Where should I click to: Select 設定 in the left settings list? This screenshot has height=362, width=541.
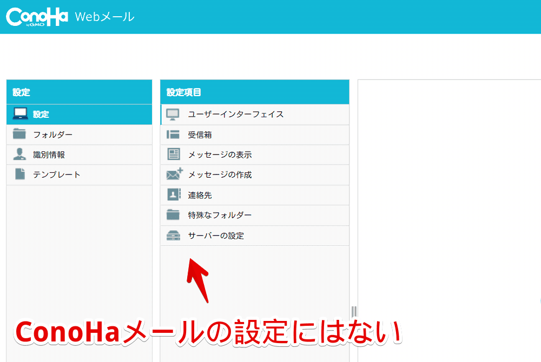coord(80,115)
